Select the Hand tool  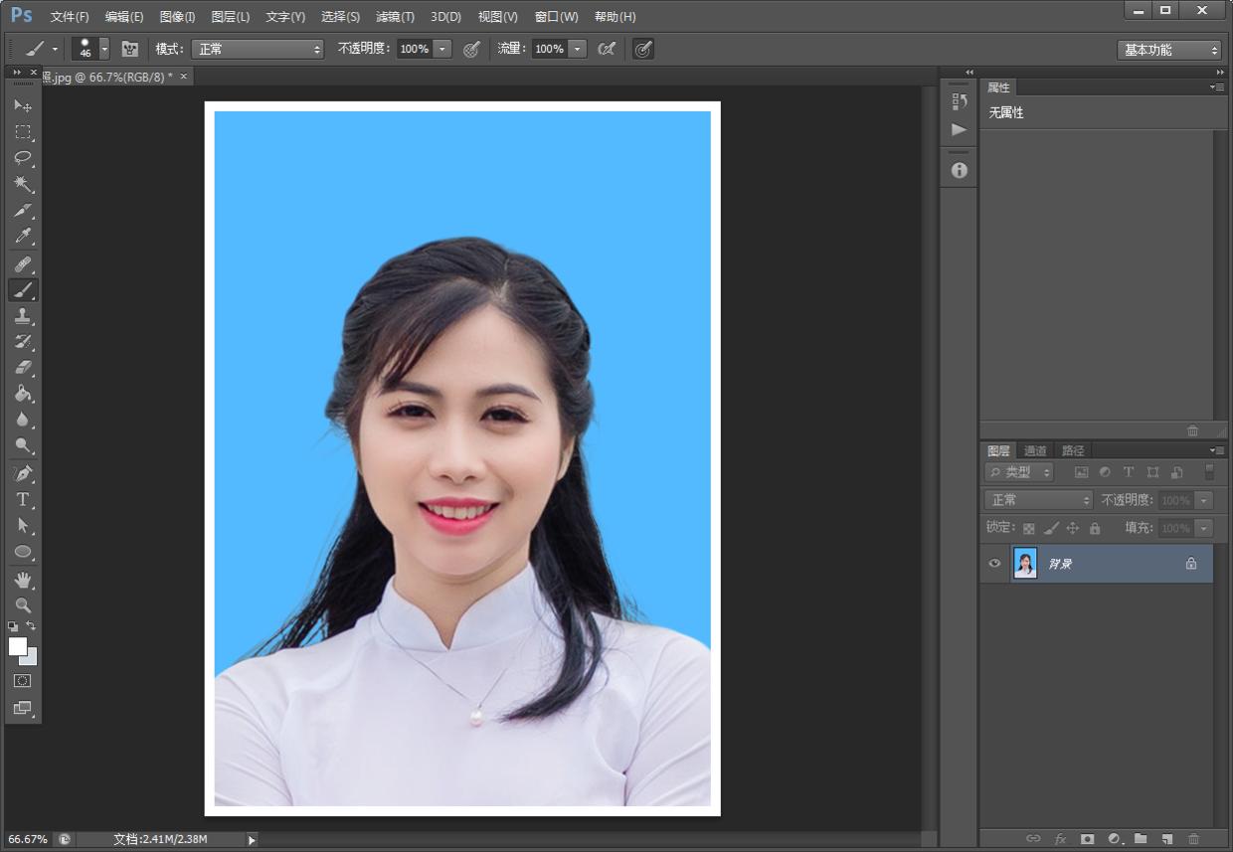click(23, 579)
